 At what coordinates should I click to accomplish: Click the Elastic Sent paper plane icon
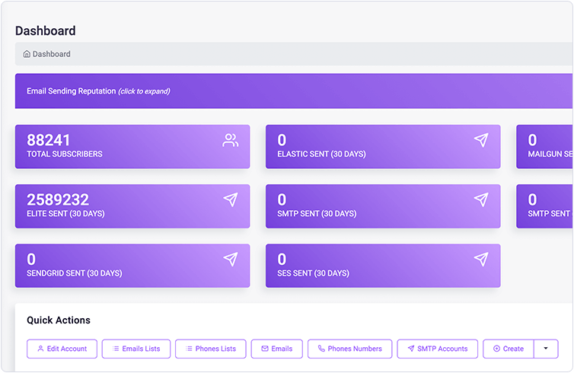click(481, 140)
